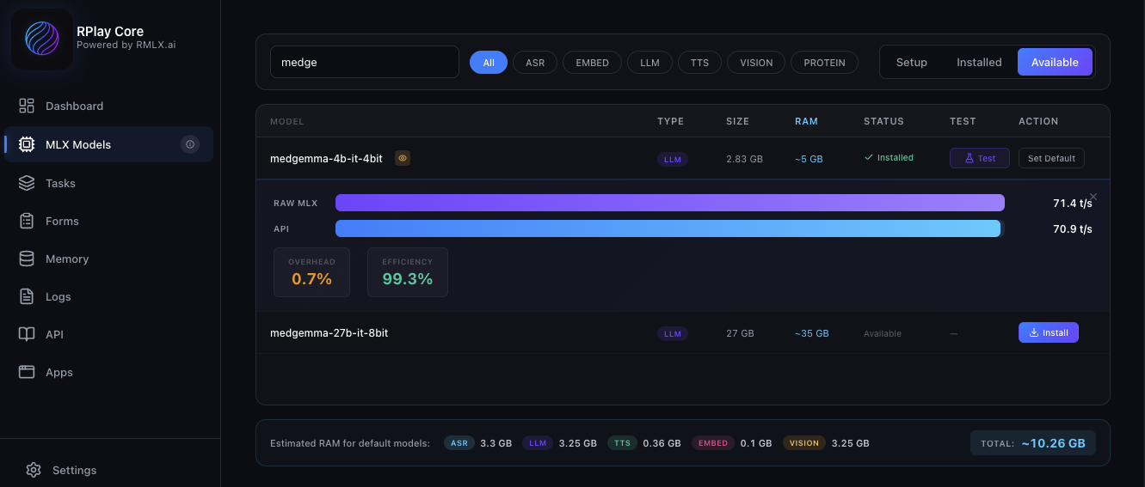Image resolution: width=1145 pixels, height=487 pixels.
Task: Click the info badge beside MLX Models
Action: [190, 144]
